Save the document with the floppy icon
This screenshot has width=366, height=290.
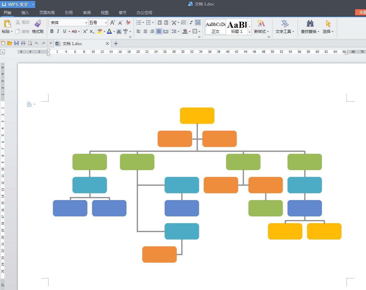(x=16, y=43)
